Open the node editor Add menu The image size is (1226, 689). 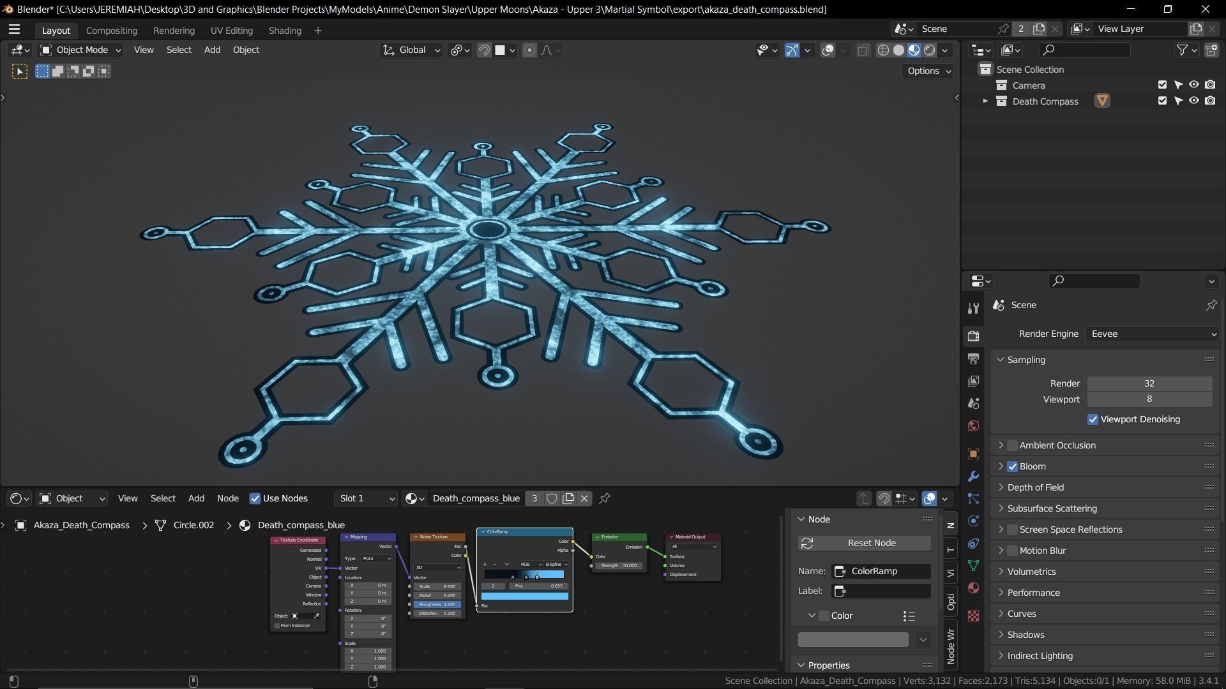tap(196, 499)
